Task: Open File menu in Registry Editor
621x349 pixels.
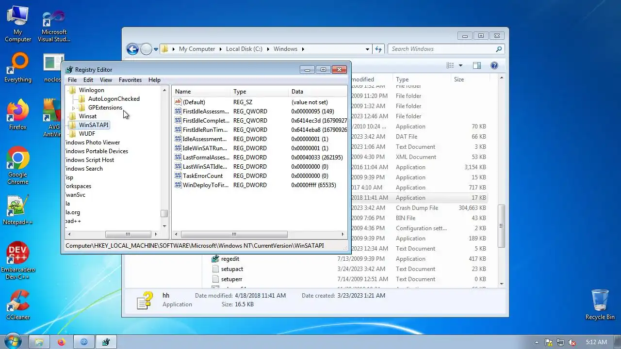Action: pyautogui.click(x=72, y=80)
